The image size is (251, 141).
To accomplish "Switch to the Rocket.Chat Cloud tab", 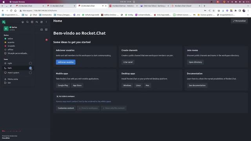I will pyautogui.click(x=186, y=6).
